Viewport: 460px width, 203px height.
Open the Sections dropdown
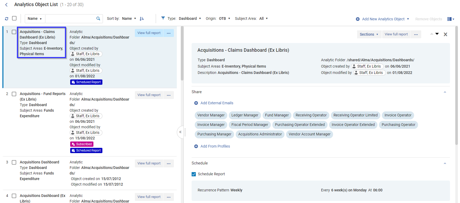tap(369, 34)
